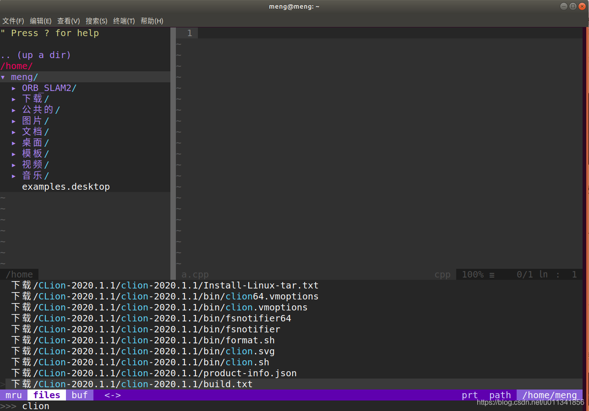
Task: Expand the 桌面/ folder arrow
Action: (x=14, y=143)
